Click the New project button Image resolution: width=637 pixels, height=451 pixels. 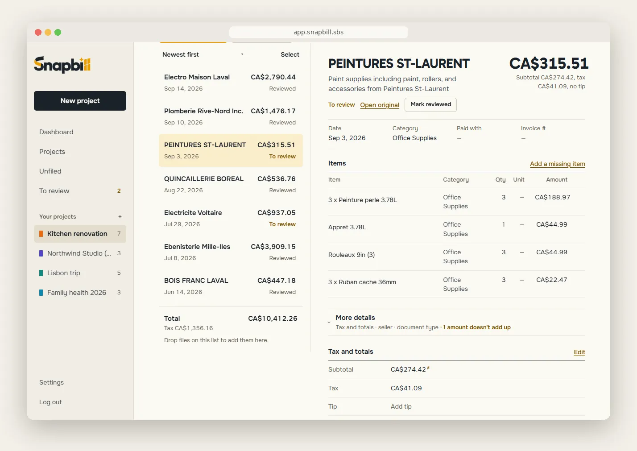[80, 101]
